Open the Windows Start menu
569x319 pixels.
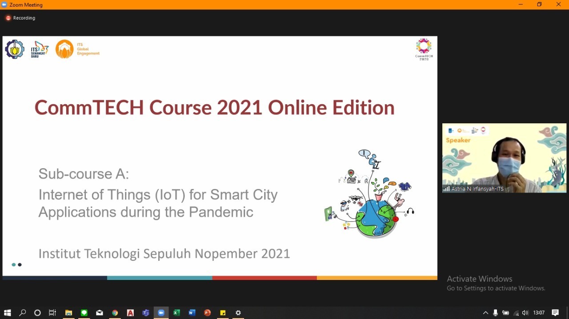click(7, 313)
